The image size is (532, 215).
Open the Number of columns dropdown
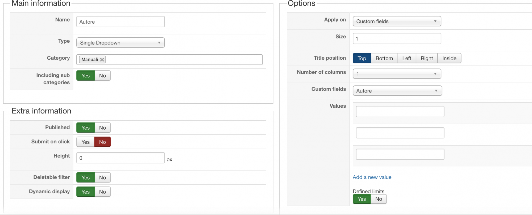click(397, 74)
